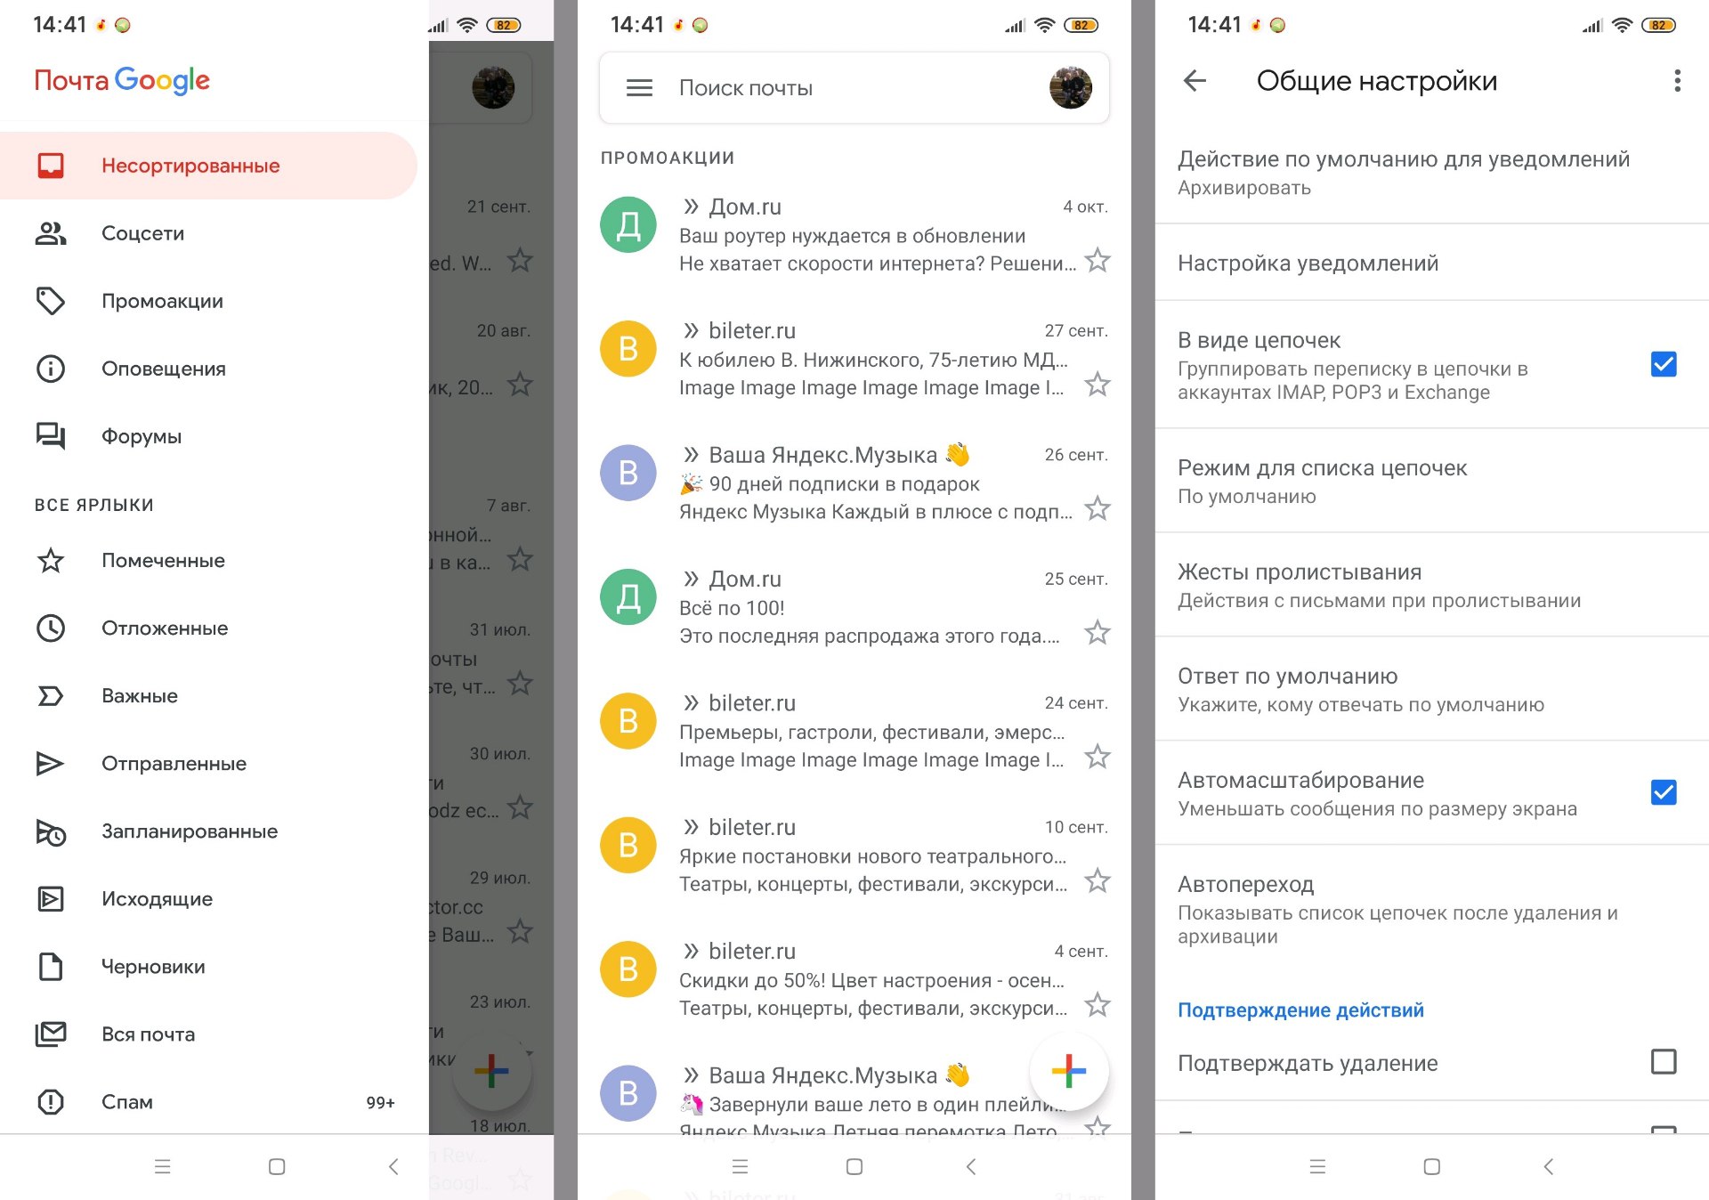Open Жесты пролистывания settings
This screenshot has height=1200, width=1709.
pos(1431,585)
